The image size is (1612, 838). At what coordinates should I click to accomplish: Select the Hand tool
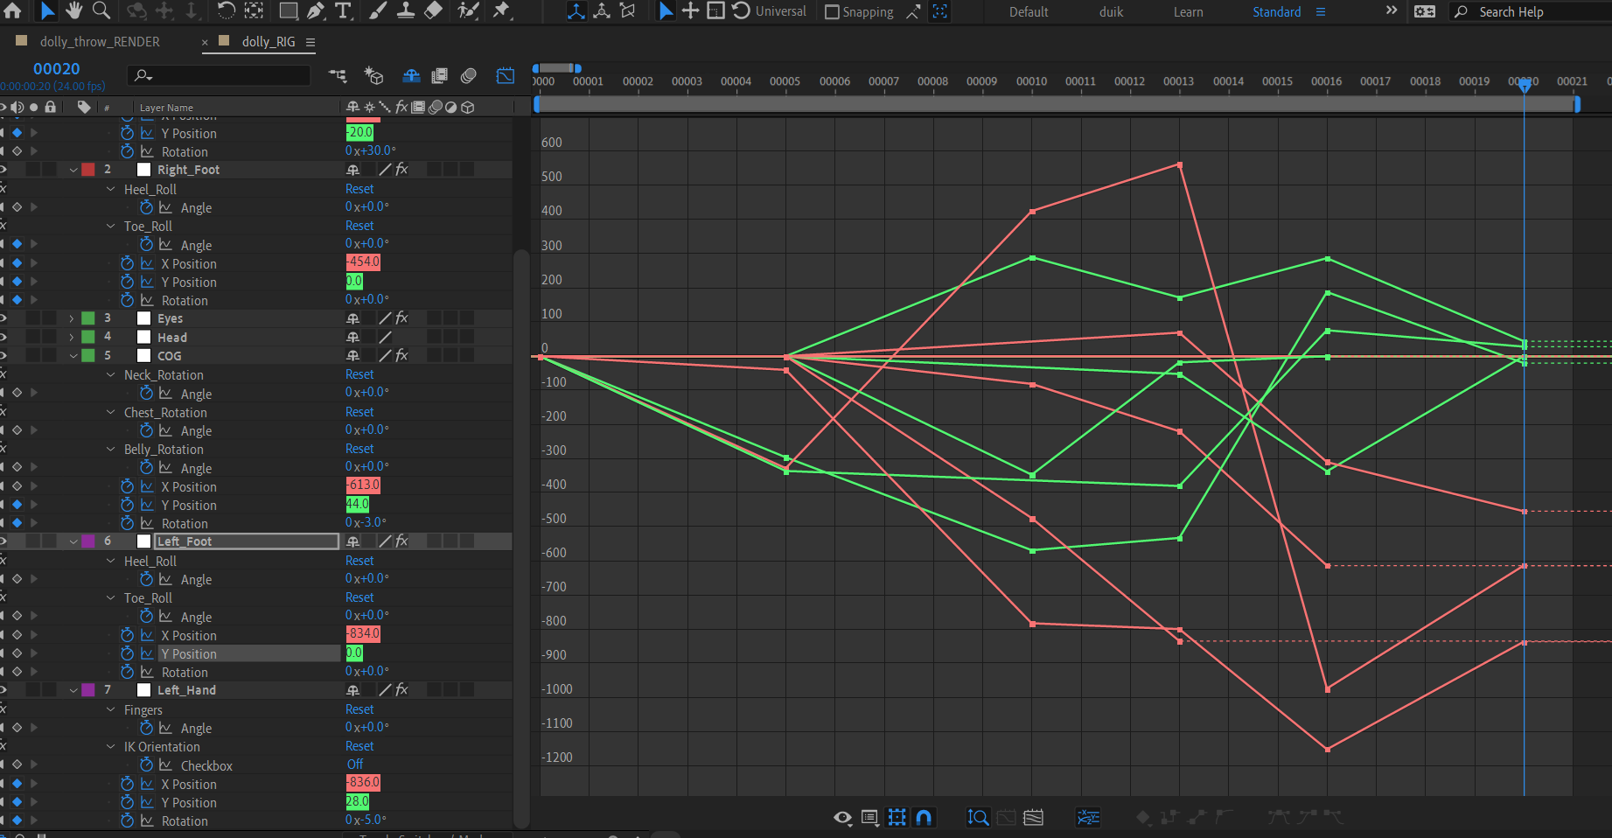point(73,11)
